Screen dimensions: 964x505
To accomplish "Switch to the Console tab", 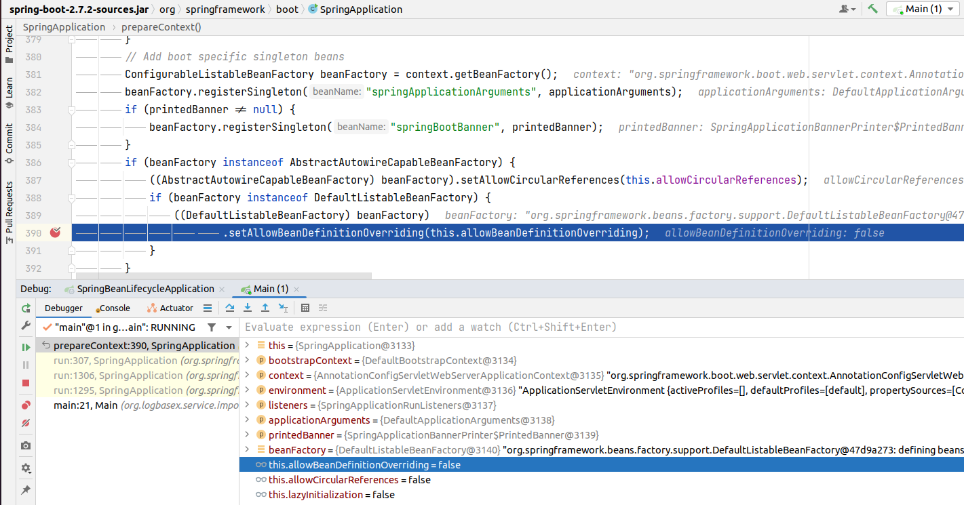I will click(113, 308).
